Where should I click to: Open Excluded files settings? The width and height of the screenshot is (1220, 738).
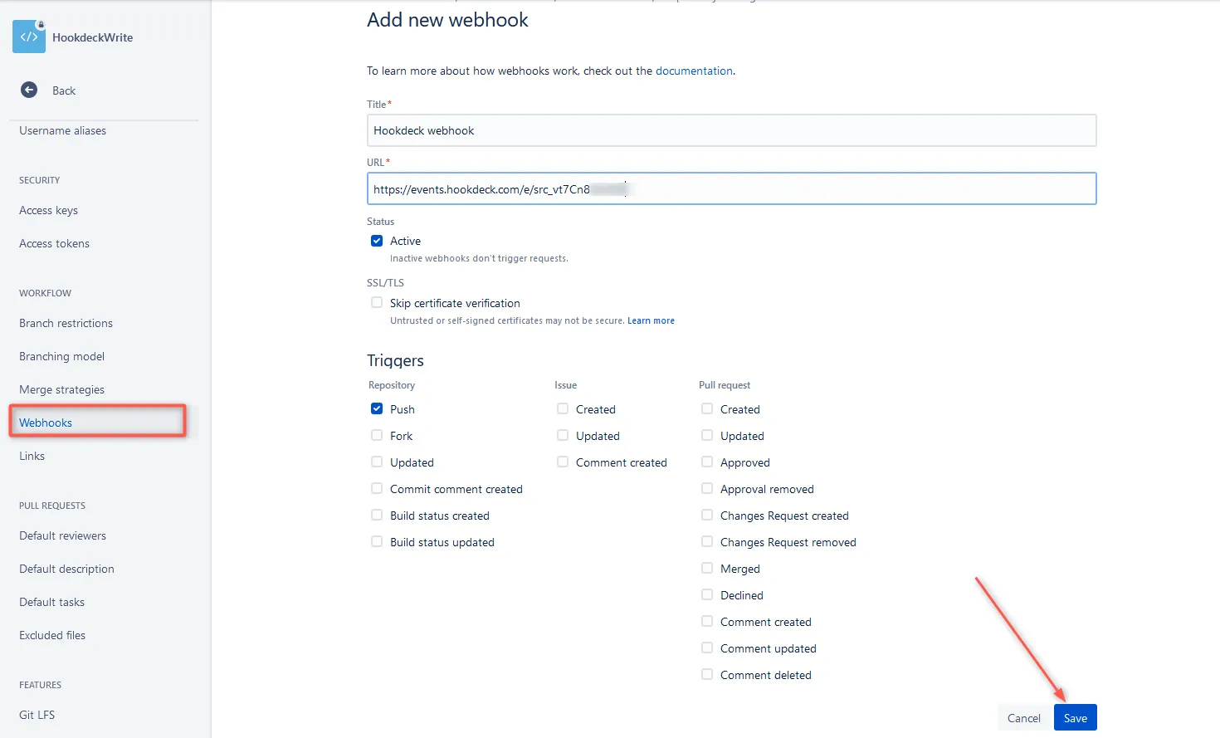click(x=52, y=635)
